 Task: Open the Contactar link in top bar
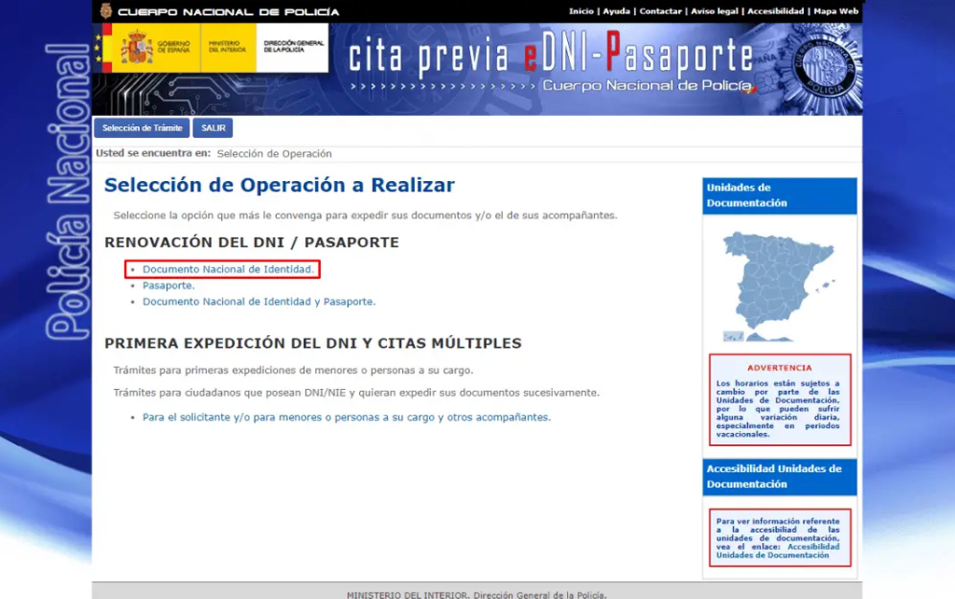point(660,11)
